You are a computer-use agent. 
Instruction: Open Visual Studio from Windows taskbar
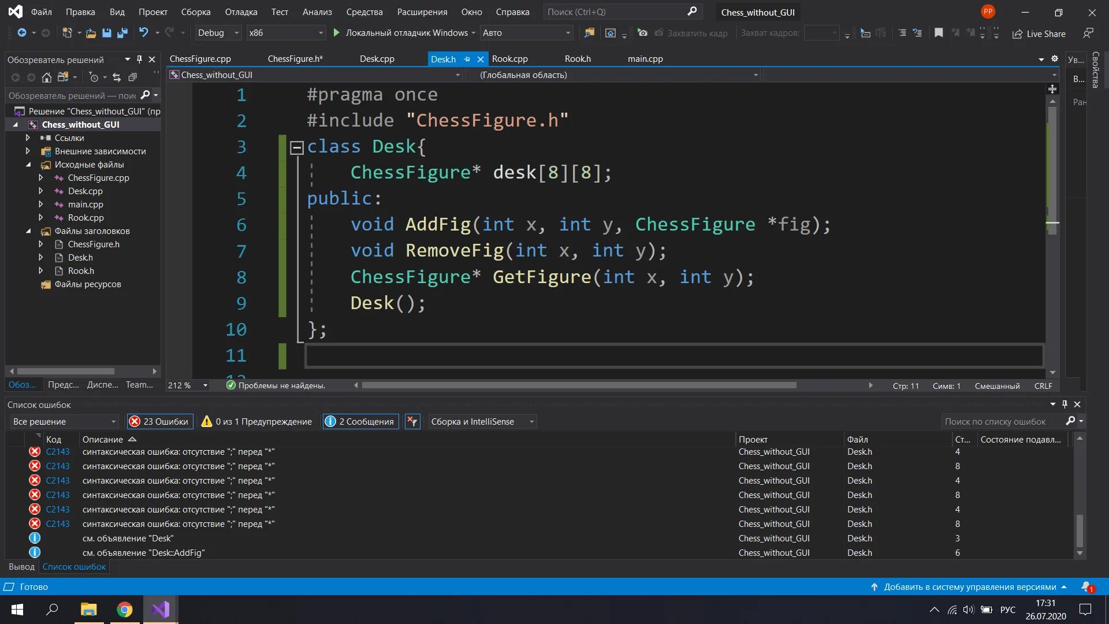click(x=160, y=610)
